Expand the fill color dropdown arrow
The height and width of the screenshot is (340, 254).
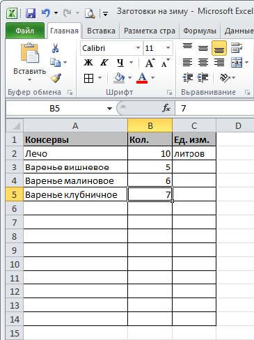click(x=129, y=78)
